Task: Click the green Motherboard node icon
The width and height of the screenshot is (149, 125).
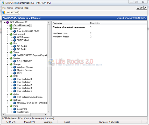Action: pos(11,34)
